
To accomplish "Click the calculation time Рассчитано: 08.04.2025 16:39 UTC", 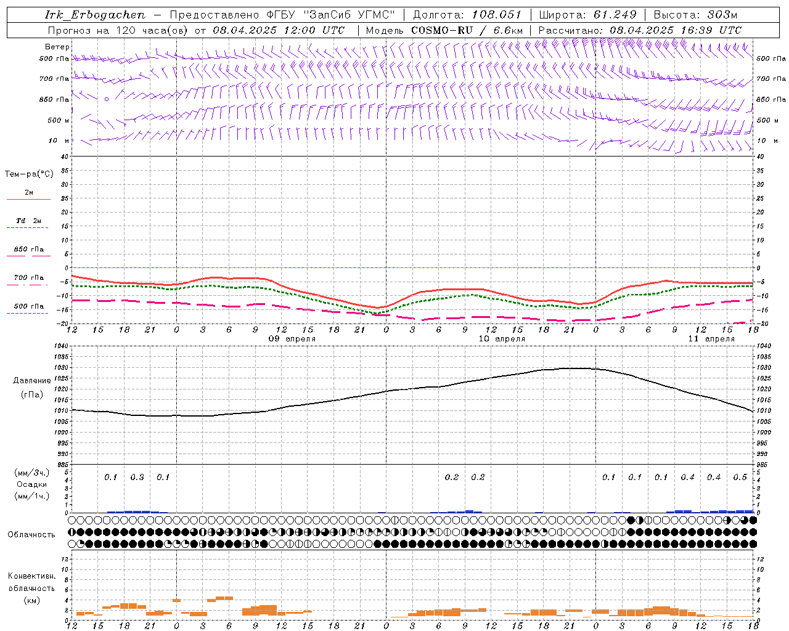I will coord(640,30).
